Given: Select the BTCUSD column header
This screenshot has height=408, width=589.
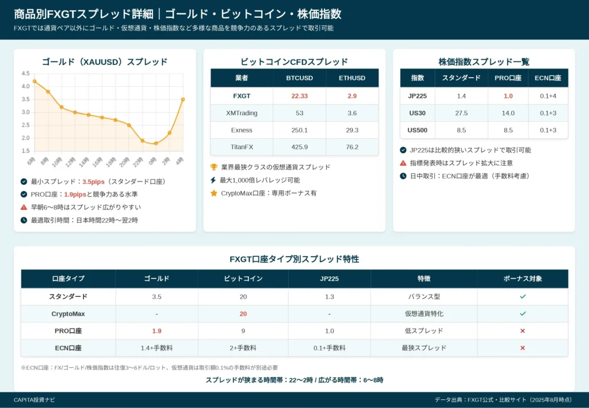Looking at the screenshot, I should [x=300, y=78].
